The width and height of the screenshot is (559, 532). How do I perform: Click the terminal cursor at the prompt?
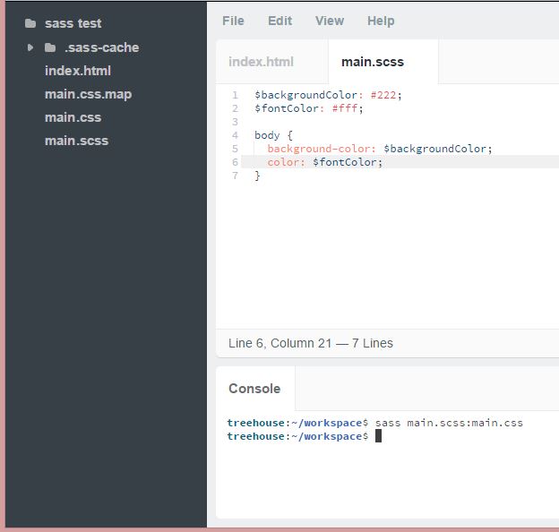[x=378, y=436]
